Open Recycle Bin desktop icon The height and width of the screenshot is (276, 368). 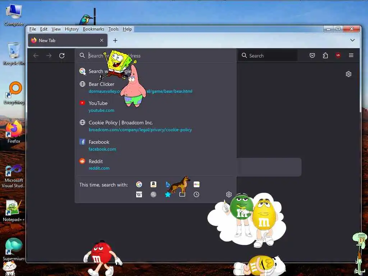click(14, 54)
